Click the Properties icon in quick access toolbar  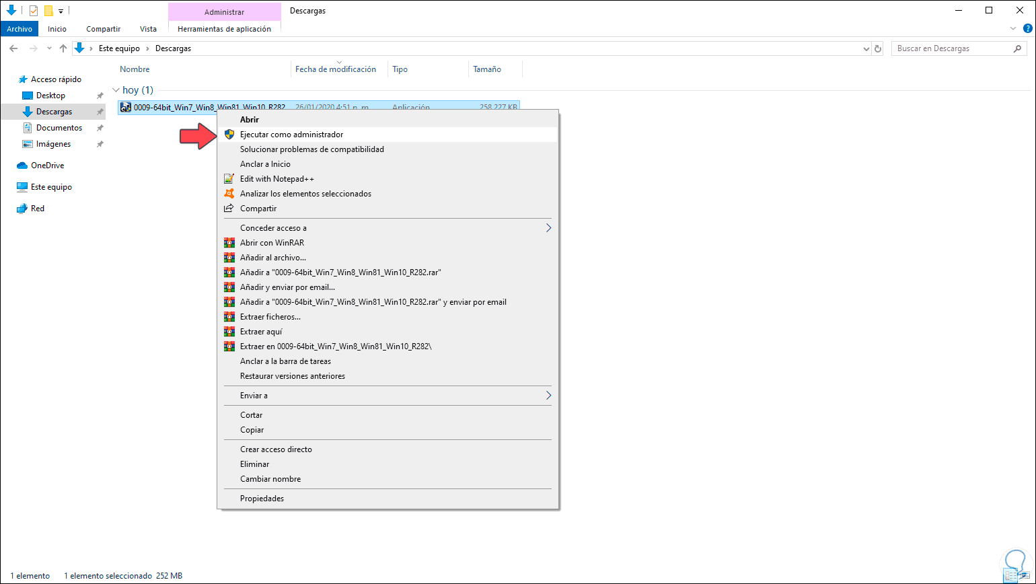click(34, 11)
